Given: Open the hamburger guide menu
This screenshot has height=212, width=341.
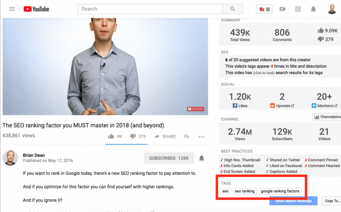Looking at the screenshot, I should [12, 9].
